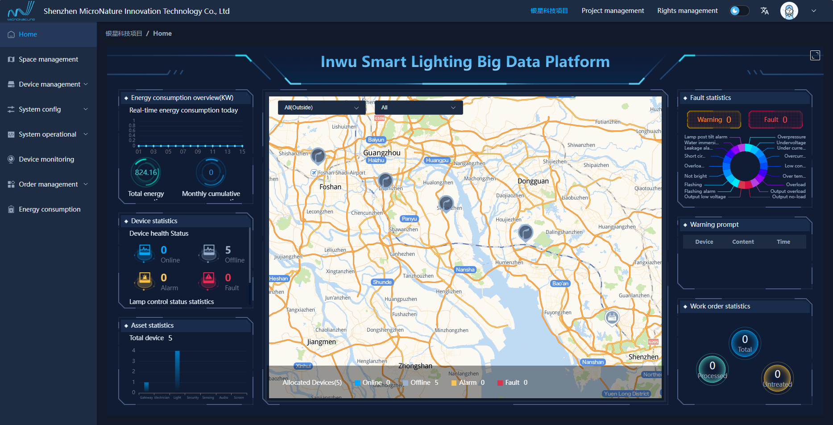Screen dimensions: 833x425
Task: Click the red Fault statistics button
Action: point(775,120)
